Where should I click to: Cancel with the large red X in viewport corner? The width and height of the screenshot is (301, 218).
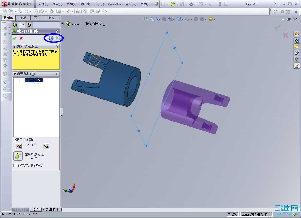[x=285, y=35]
